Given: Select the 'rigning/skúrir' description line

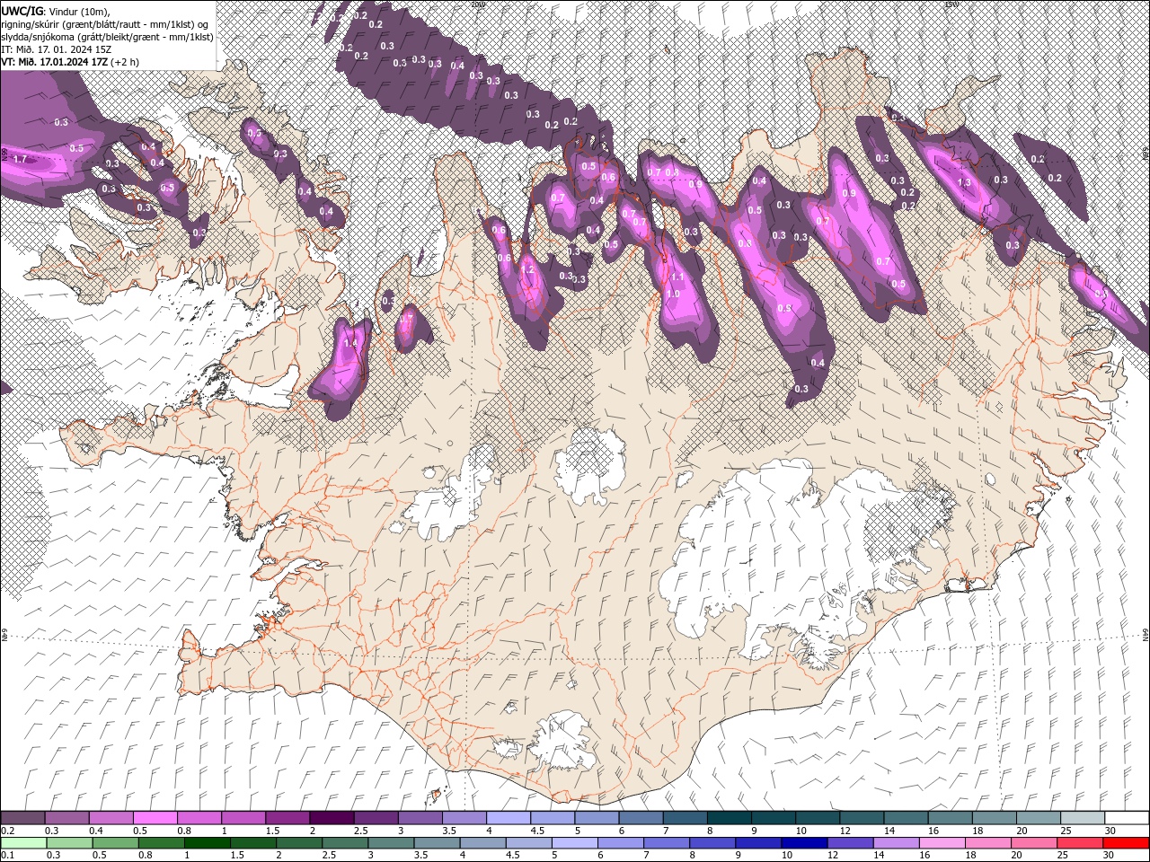Looking at the screenshot, I should click(105, 23).
